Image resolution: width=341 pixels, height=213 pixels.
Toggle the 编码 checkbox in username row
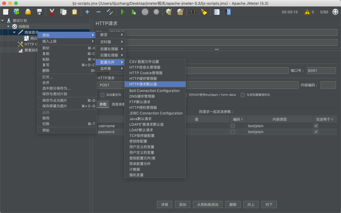coord(233,126)
